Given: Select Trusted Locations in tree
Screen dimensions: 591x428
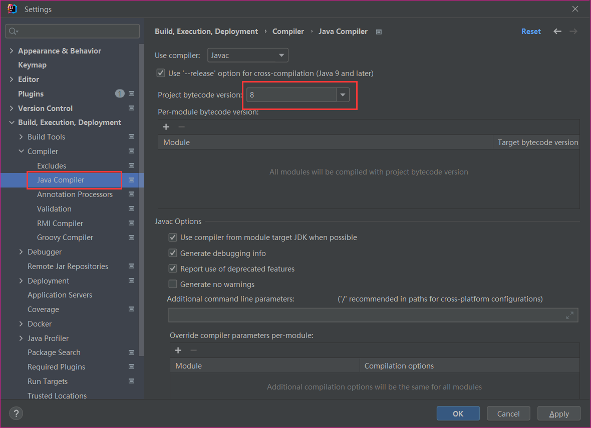Looking at the screenshot, I should pos(57,395).
